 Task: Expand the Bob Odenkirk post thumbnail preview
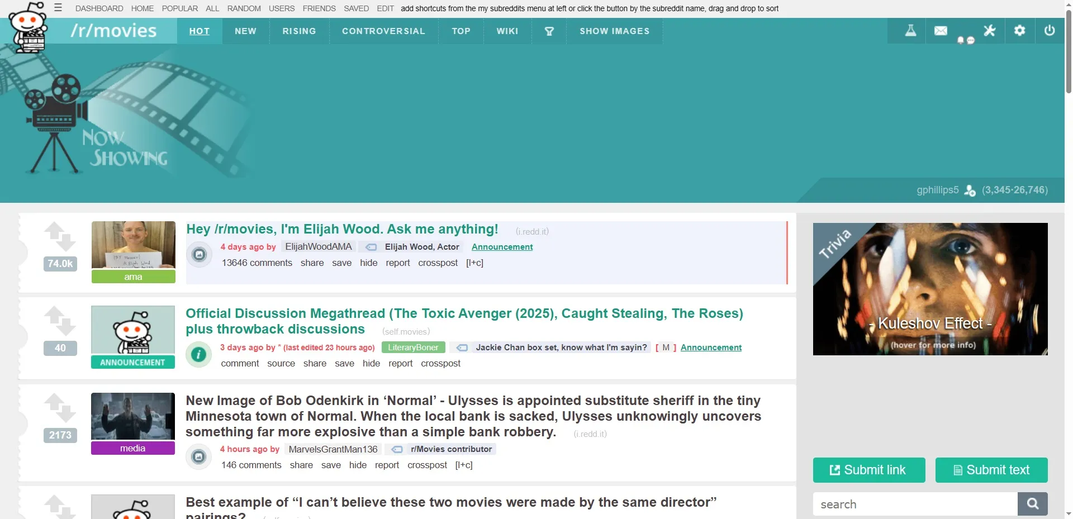point(198,456)
